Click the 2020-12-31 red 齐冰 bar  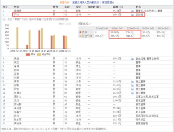[39, 39]
